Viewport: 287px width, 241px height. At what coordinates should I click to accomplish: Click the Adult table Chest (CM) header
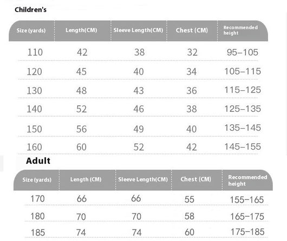click(196, 179)
